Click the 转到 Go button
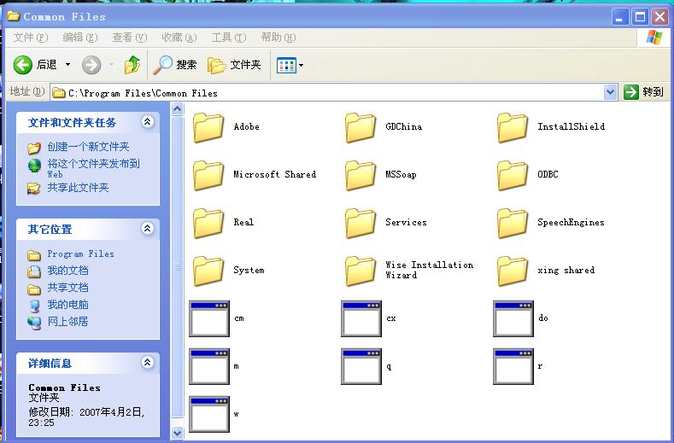The height and width of the screenshot is (443, 674). pos(644,92)
